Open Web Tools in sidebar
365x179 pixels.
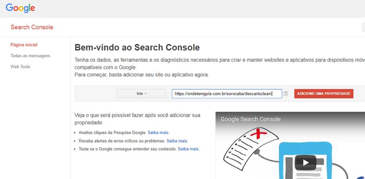(x=20, y=67)
